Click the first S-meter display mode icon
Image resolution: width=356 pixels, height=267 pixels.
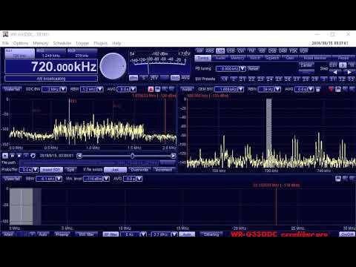coord(133,78)
